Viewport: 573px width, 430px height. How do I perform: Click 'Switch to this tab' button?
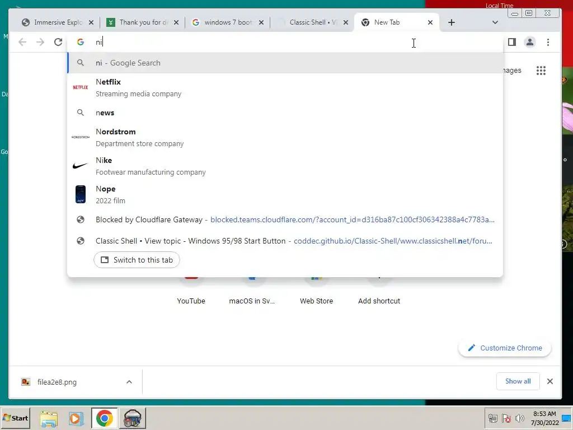tap(137, 260)
